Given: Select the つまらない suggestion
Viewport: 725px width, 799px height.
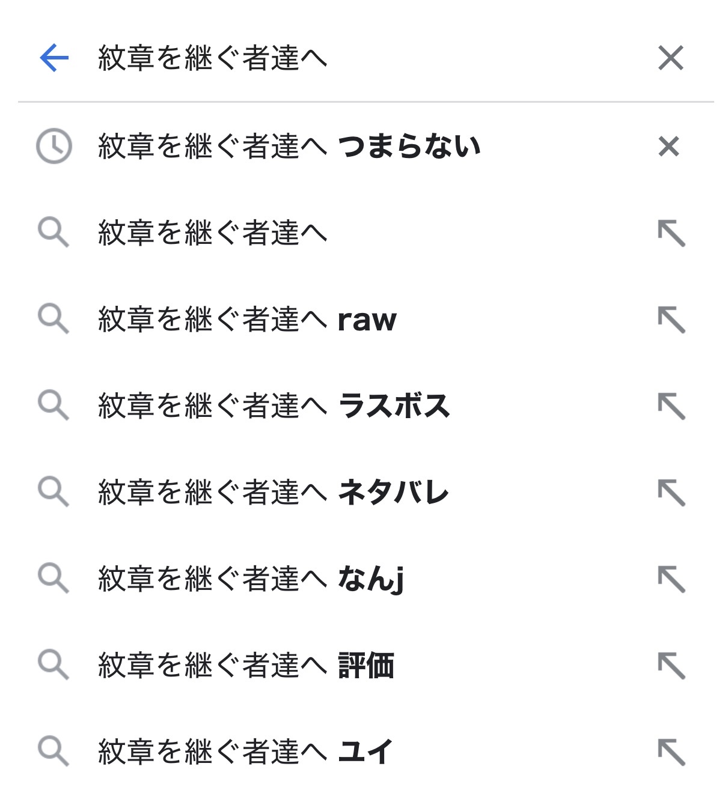Looking at the screenshot, I should 289,147.
